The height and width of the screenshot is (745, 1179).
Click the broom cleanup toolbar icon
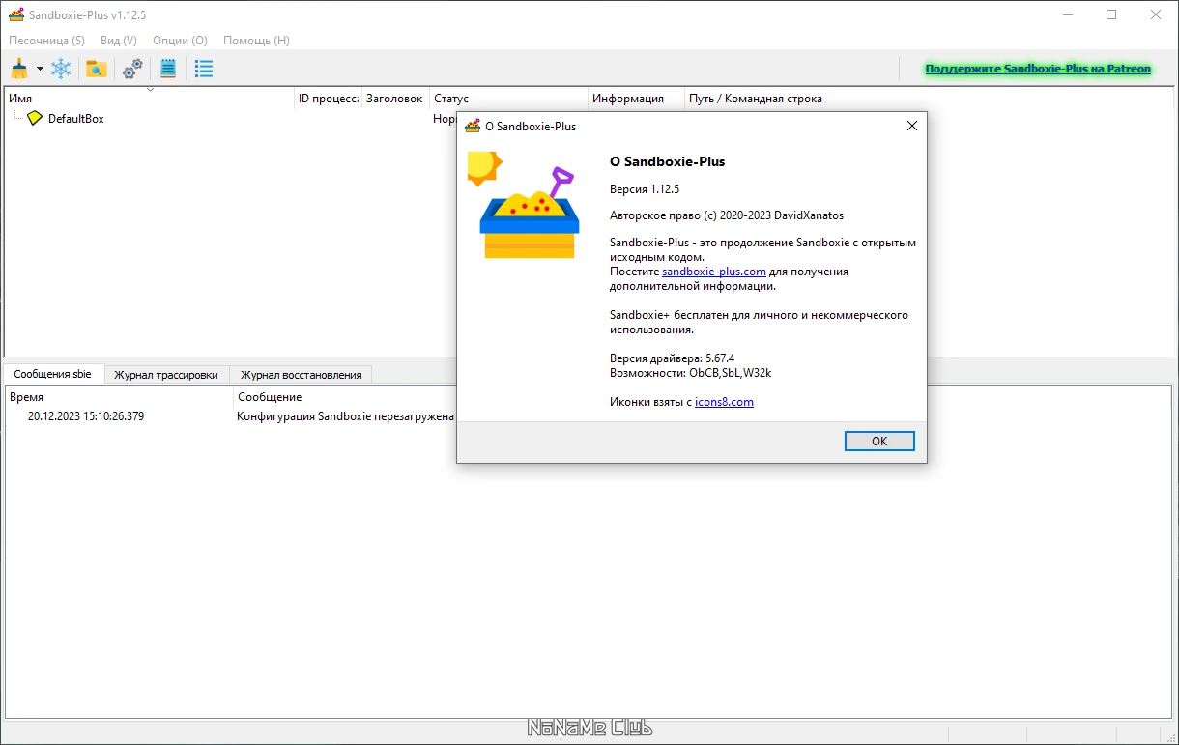tap(19, 69)
